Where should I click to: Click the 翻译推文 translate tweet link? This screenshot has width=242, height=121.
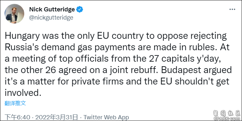coord(15,103)
